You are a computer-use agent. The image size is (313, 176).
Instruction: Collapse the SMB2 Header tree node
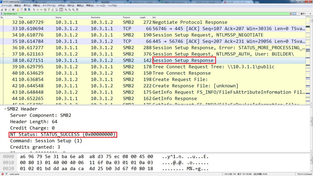(5, 109)
